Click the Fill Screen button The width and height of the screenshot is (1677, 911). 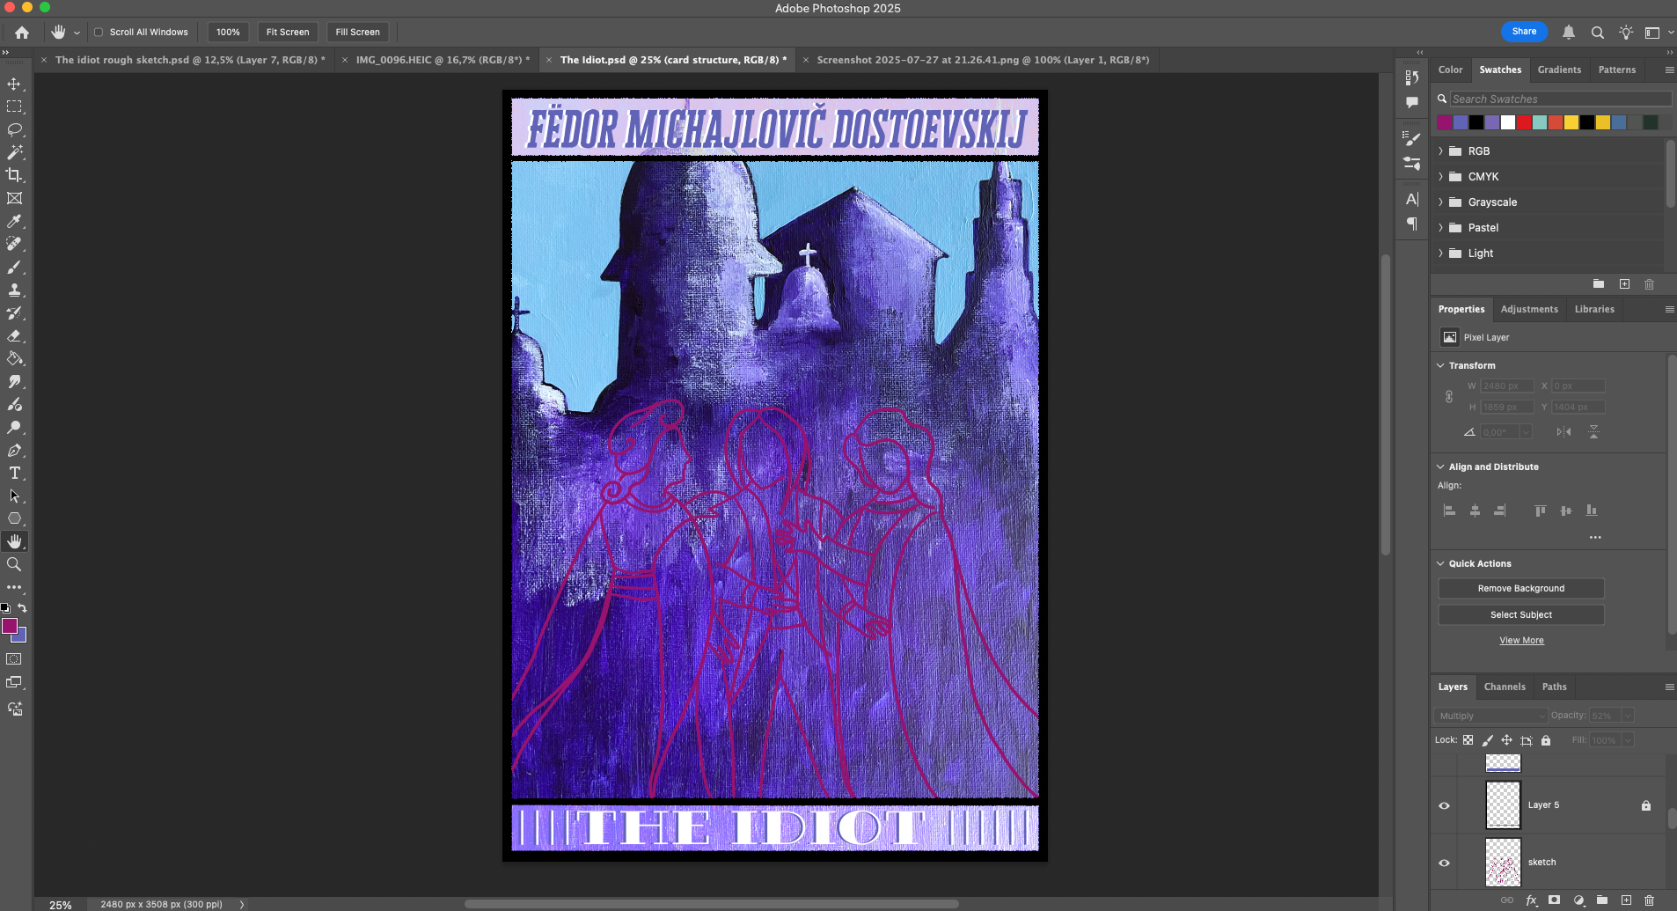point(357,32)
